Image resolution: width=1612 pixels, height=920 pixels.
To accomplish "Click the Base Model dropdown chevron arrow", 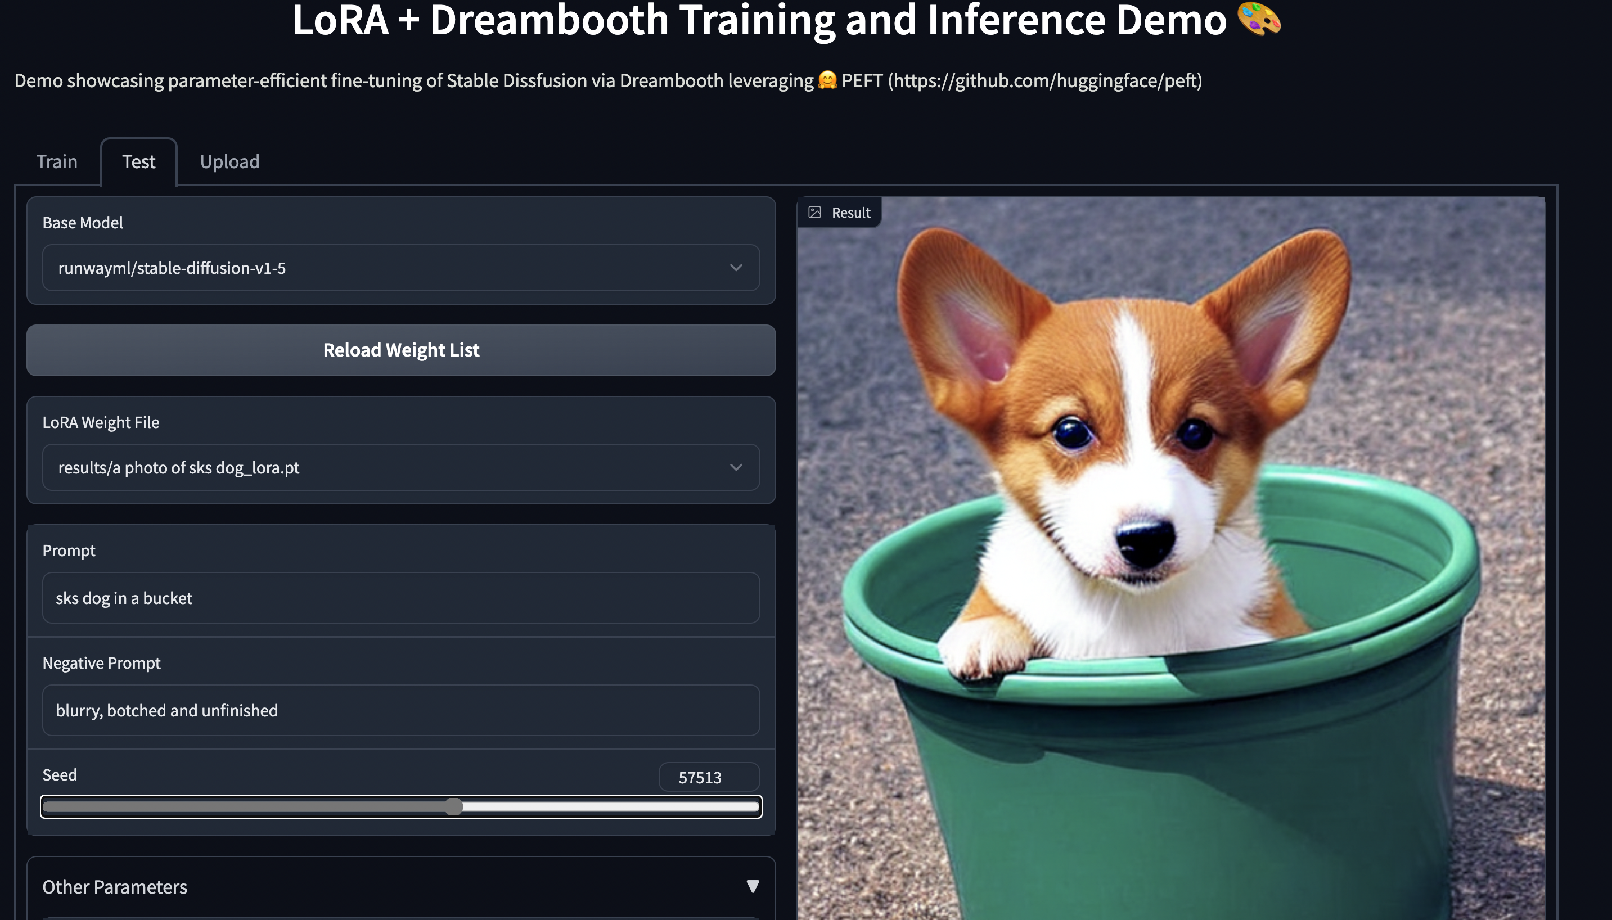I will point(736,268).
